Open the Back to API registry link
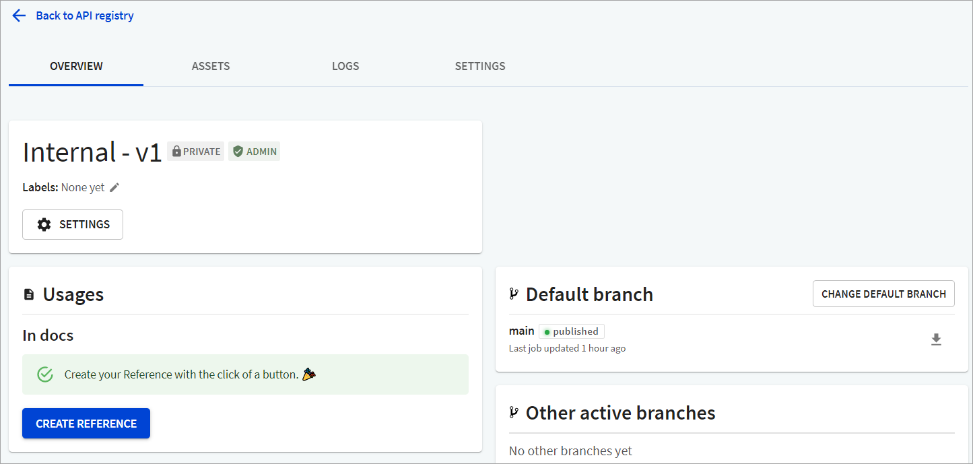The image size is (973, 464). tap(85, 15)
